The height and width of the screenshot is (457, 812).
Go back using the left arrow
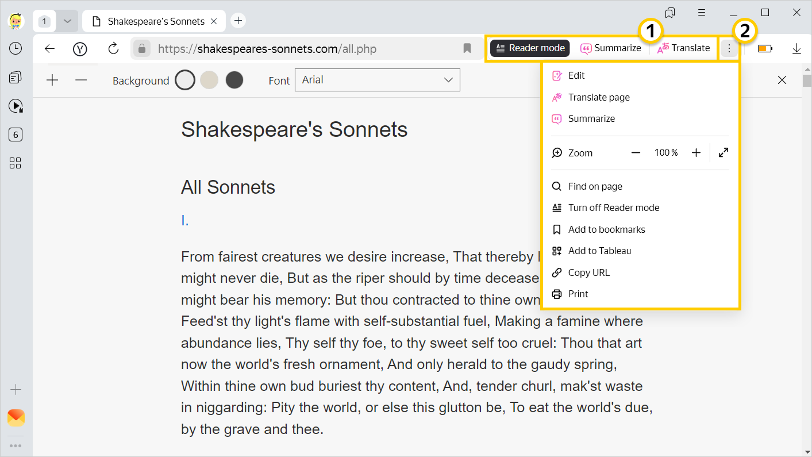click(50, 49)
